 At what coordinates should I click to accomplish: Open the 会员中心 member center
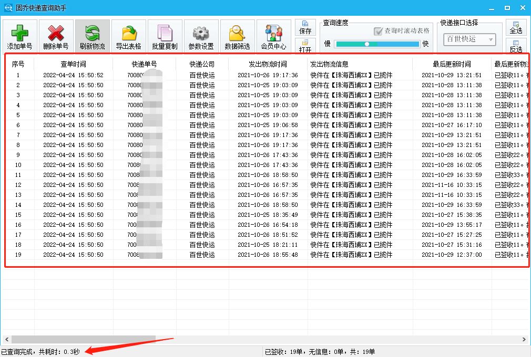click(x=273, y=35)
